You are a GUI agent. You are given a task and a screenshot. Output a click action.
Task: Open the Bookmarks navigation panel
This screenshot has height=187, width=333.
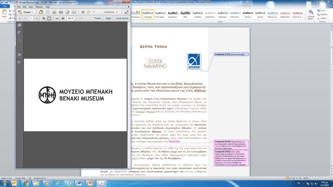tap(19, 32)
